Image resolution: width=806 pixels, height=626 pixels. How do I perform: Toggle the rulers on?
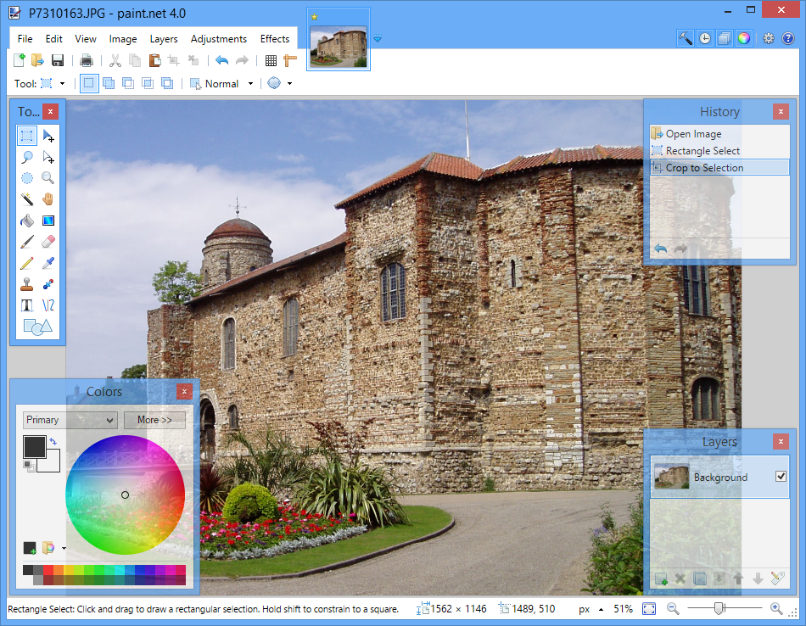(x=289, y=60)
